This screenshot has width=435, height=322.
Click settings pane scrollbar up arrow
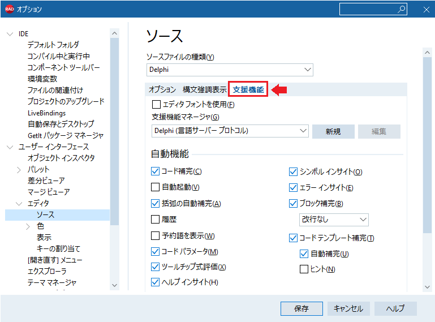pyautogui.click(x=427, y=53)
